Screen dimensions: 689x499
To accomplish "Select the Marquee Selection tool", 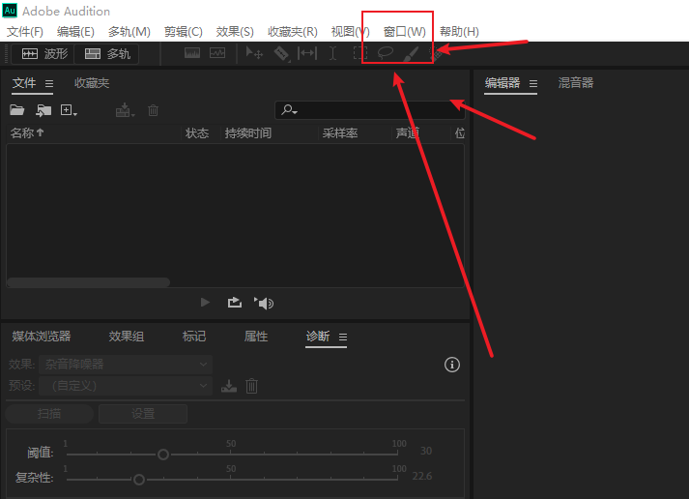I will [x=360, y=53].
